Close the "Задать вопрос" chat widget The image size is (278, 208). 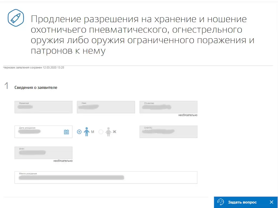(x=271, y=202)
